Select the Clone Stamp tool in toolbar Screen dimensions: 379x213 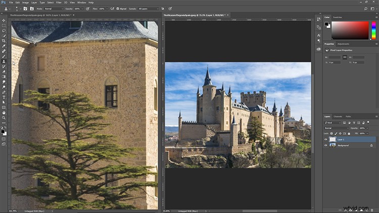(x=4, y=62)
